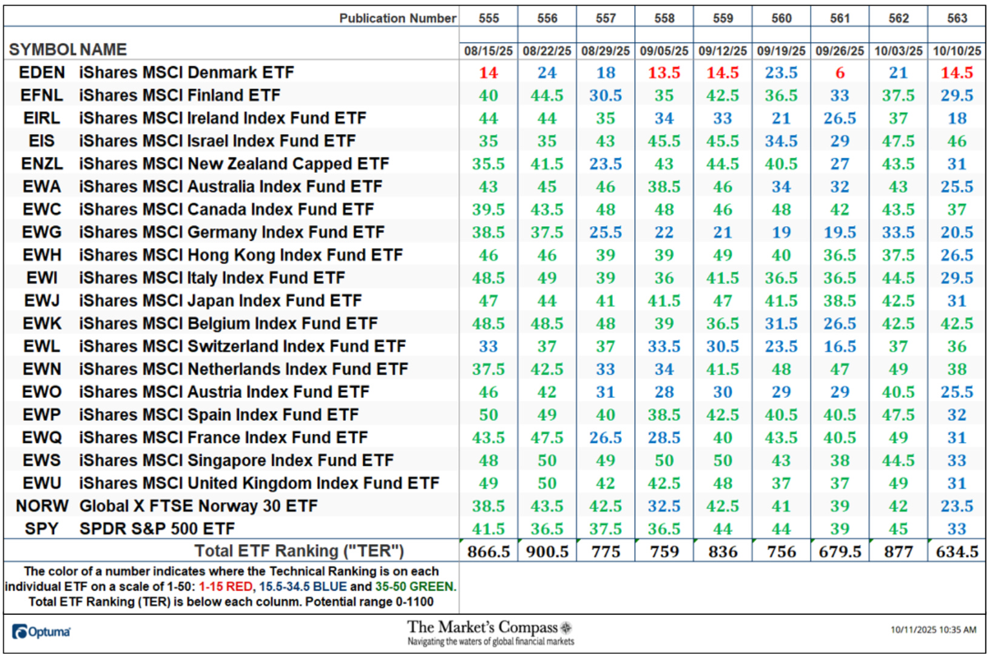
Task: Click the 1-15 RED legend text
Action: 226,586
